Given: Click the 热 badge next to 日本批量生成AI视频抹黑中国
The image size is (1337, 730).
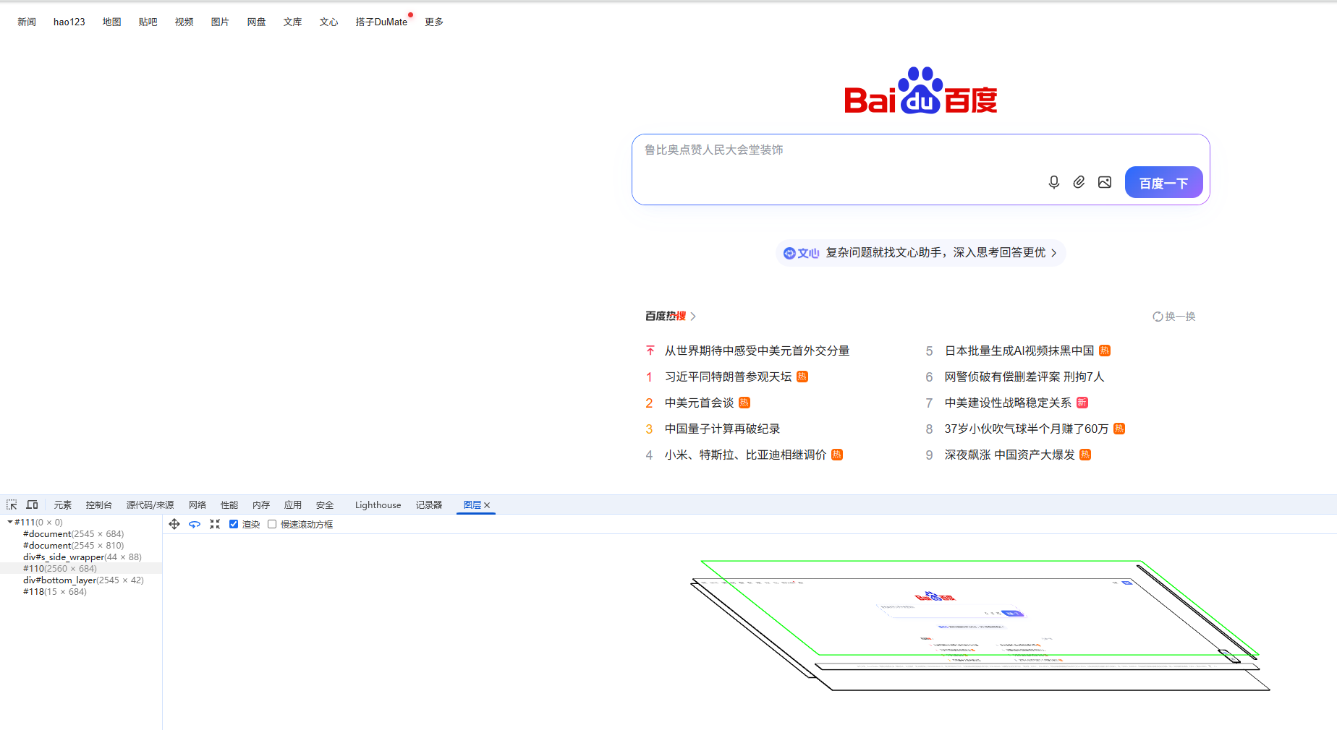Looking at the screenshot, I should coord(1105,351).
